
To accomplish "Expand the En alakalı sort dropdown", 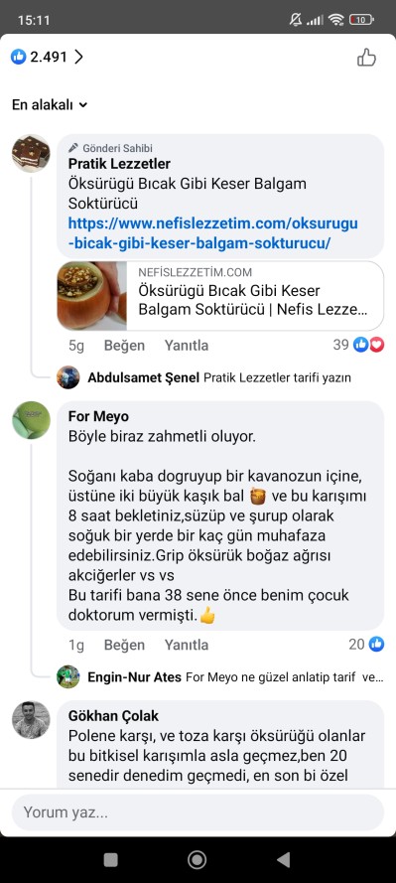I will pyautogui.click(x=50, y=104).
